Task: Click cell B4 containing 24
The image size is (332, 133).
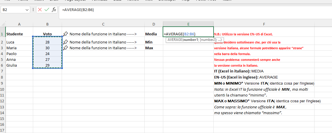Action: 47,54
